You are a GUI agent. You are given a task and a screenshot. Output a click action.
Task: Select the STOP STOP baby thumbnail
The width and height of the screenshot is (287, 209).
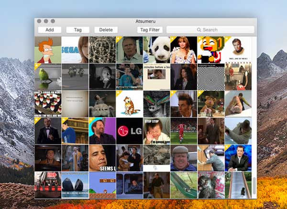[x=157, y=131]
